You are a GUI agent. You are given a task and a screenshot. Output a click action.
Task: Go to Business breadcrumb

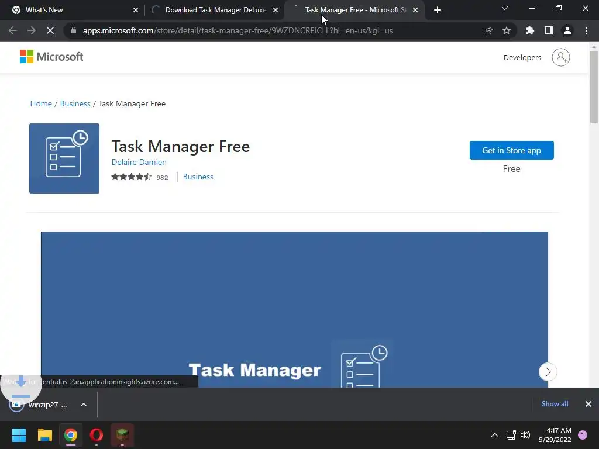pyautogui.click(x=75, y=103)
